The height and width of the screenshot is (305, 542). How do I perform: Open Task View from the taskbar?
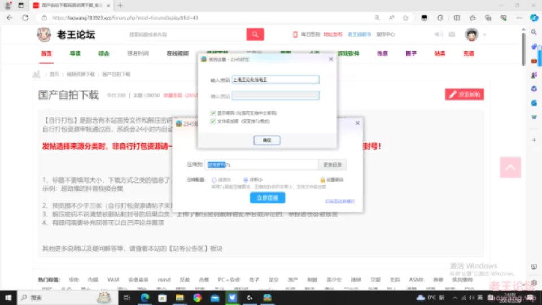click(x=126, y=298)
